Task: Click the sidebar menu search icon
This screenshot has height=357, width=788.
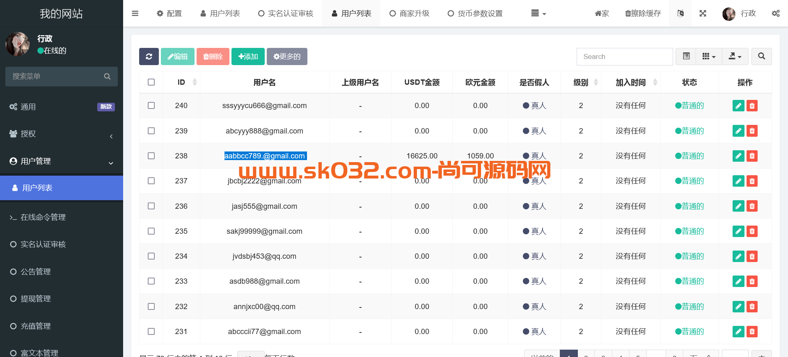Action: pos(107,76)
